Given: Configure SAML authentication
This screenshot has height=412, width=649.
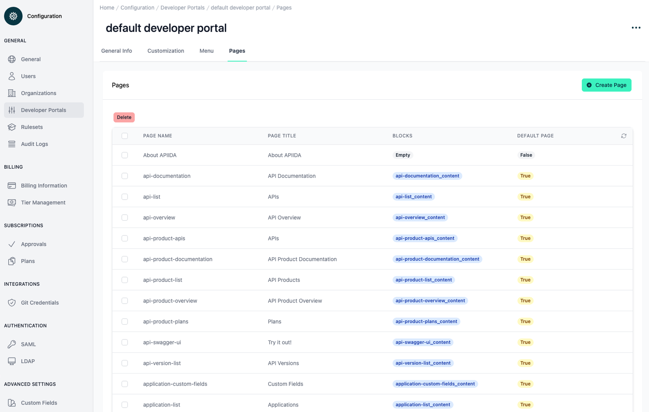Looking at the screenshot, I should [28, 344].
